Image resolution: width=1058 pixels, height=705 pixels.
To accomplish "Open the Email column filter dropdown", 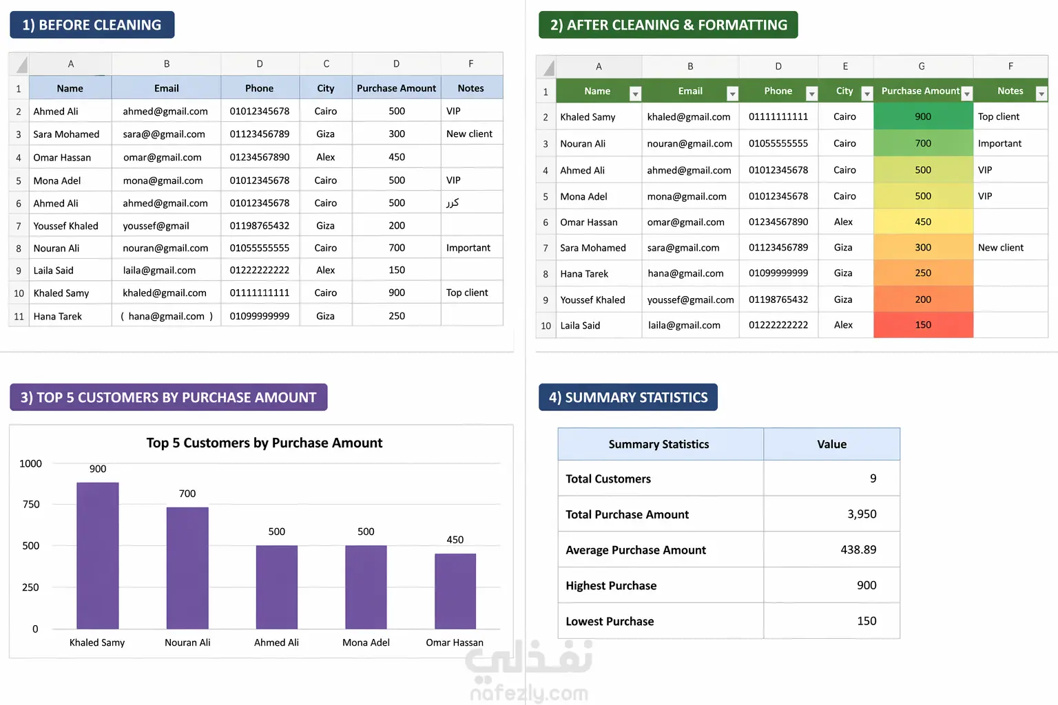I will [x=732, y=93].
